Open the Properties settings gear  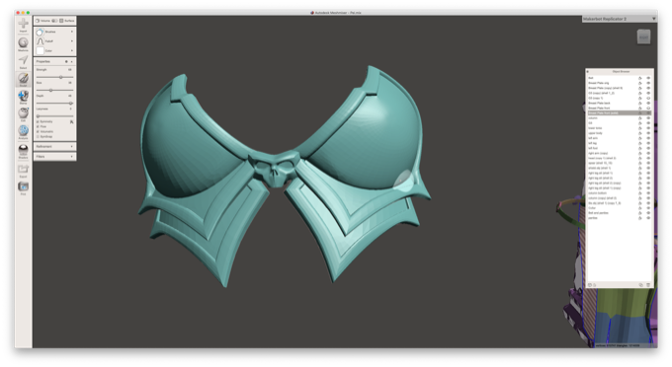click(x=66, y=61)
